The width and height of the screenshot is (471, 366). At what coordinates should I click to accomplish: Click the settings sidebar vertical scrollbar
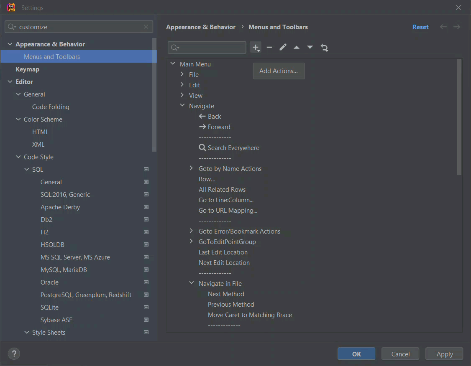tap(154, 95)
